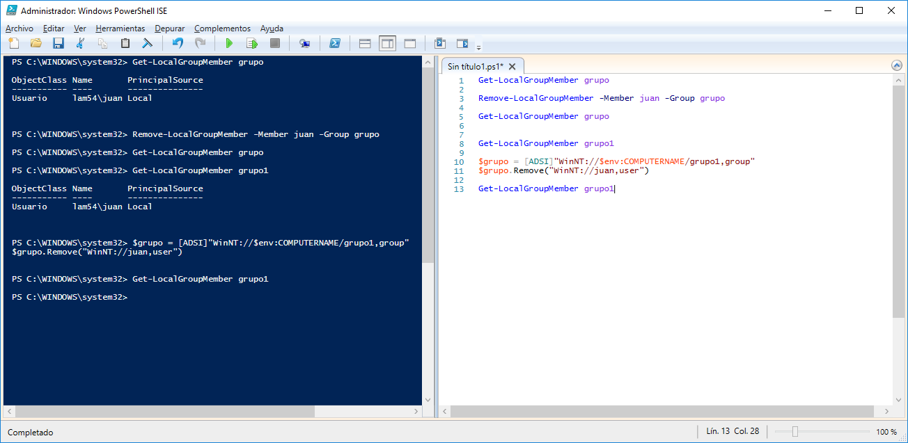The image size is (908, 443).
Task: Open new remote PowerShell tab icon
Action: pos(304,43)
